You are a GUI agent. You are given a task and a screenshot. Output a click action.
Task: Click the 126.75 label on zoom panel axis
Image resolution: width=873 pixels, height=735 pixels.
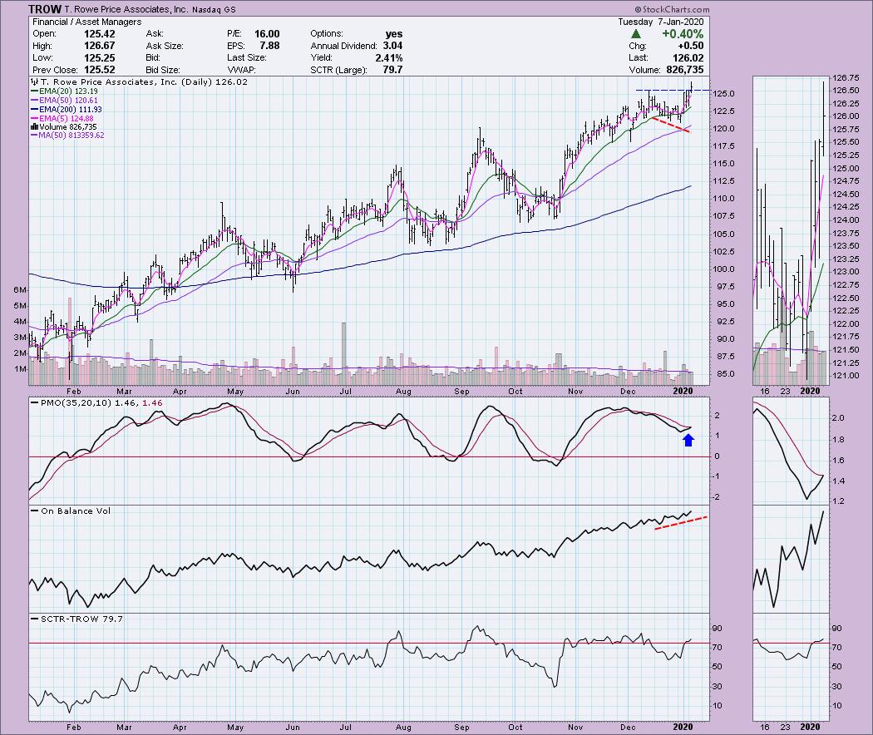846,77
